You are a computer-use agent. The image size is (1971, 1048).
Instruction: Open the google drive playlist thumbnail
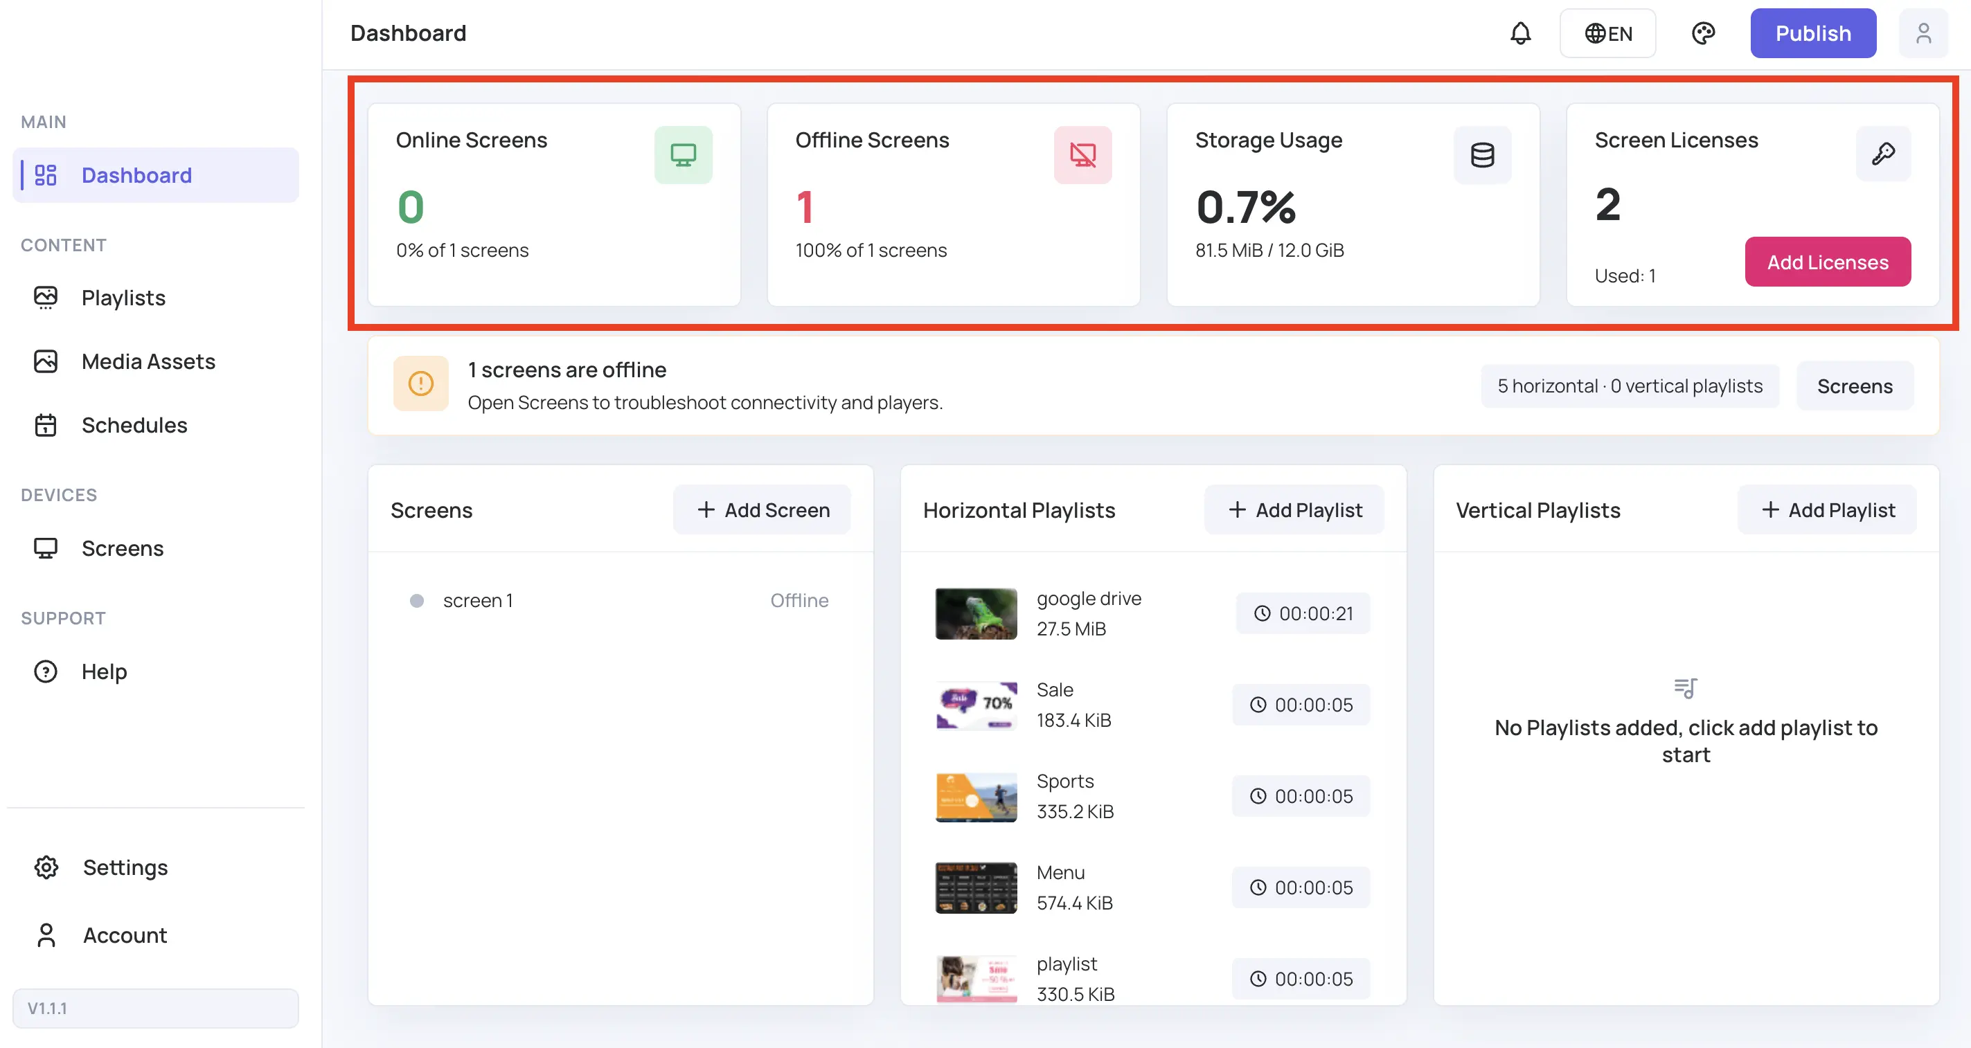[976, 613]
